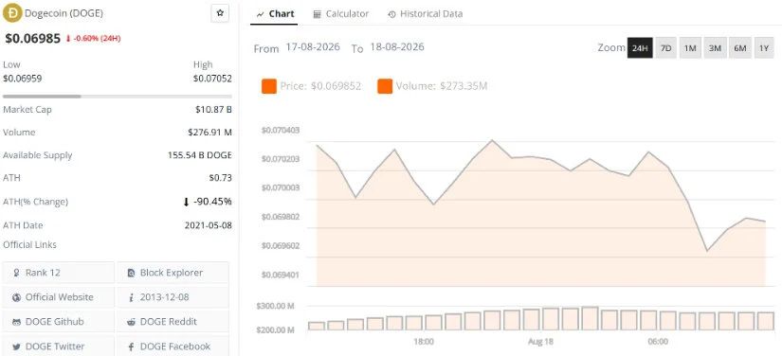Screen dimensions: 782x356
Task: Click the Dogecoin (DOGE) title text
Action: [64, 13]
